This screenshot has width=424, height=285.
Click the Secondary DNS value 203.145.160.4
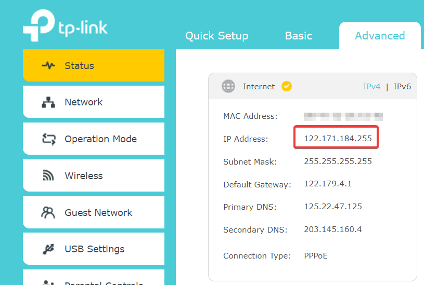tap(332, 229)
